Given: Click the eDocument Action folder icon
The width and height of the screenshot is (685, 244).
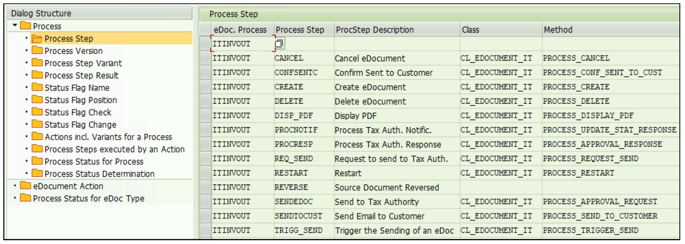Looking at the screenshot, I should 26,186.
